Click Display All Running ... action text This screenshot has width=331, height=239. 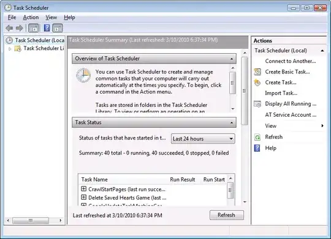click(x=291, y=104)
